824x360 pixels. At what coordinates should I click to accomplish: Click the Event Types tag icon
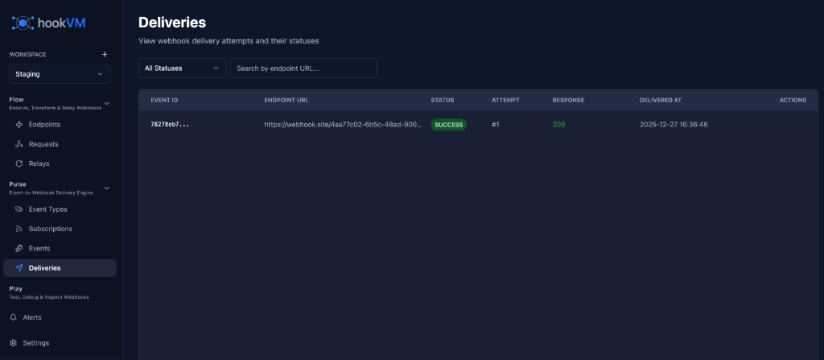coord(19,209)
